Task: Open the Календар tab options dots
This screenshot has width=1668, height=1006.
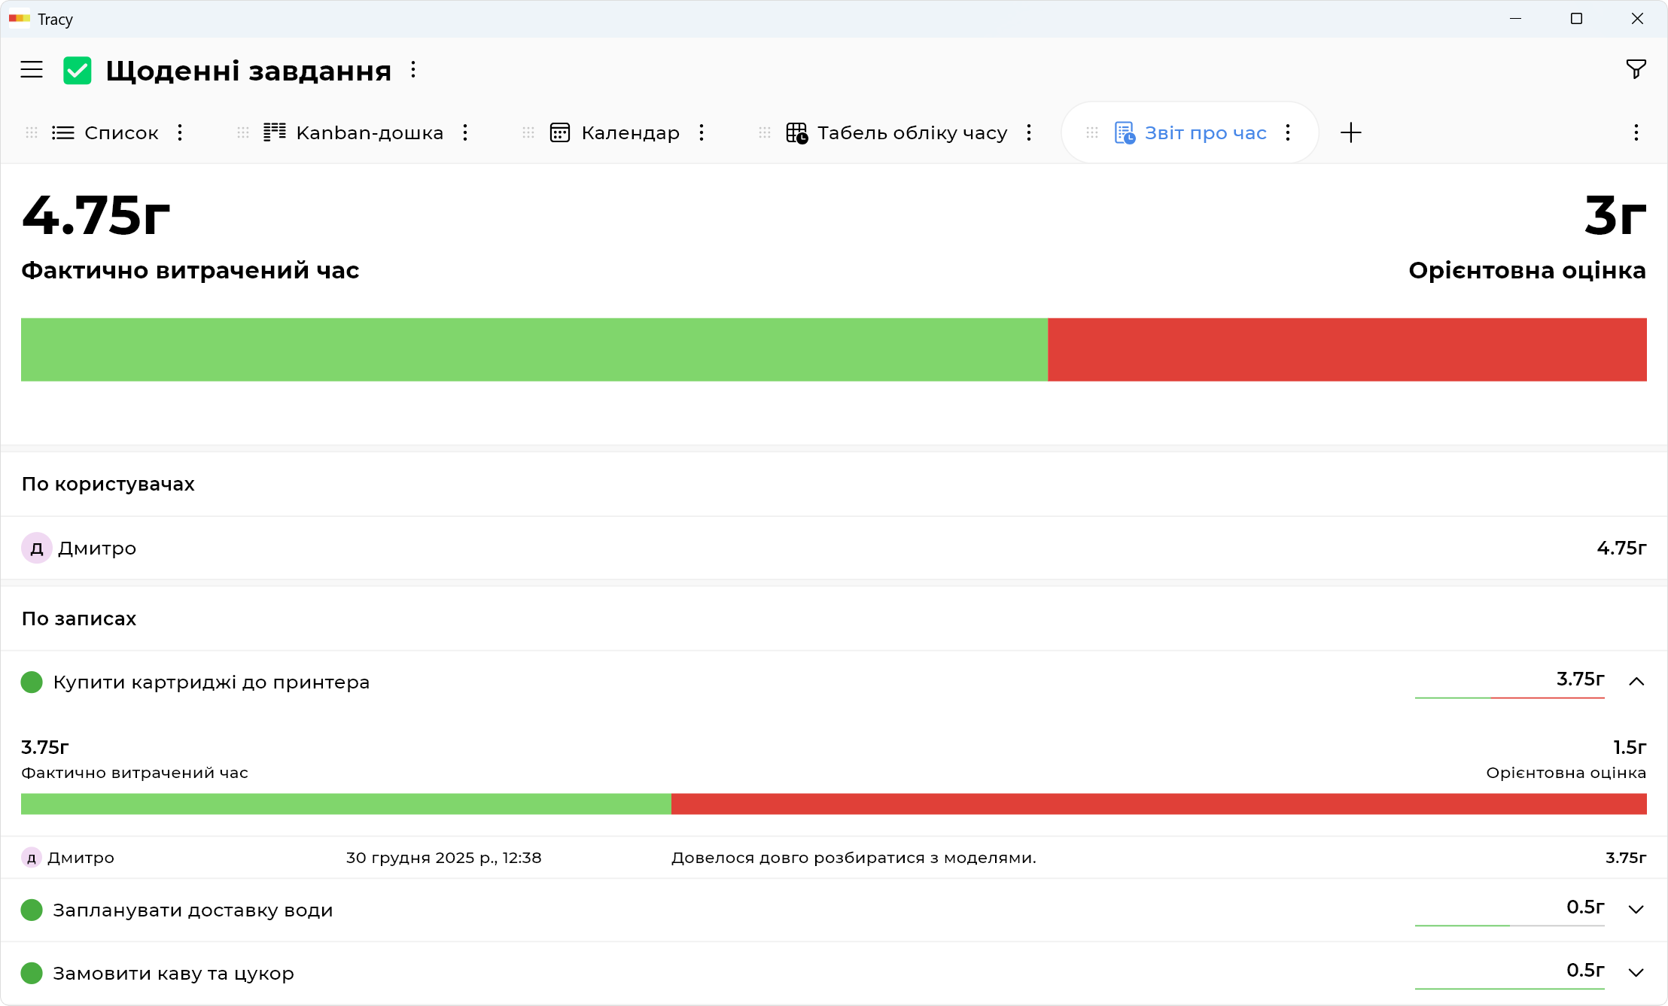Action: pyautogui.click(x=702, y=133)
